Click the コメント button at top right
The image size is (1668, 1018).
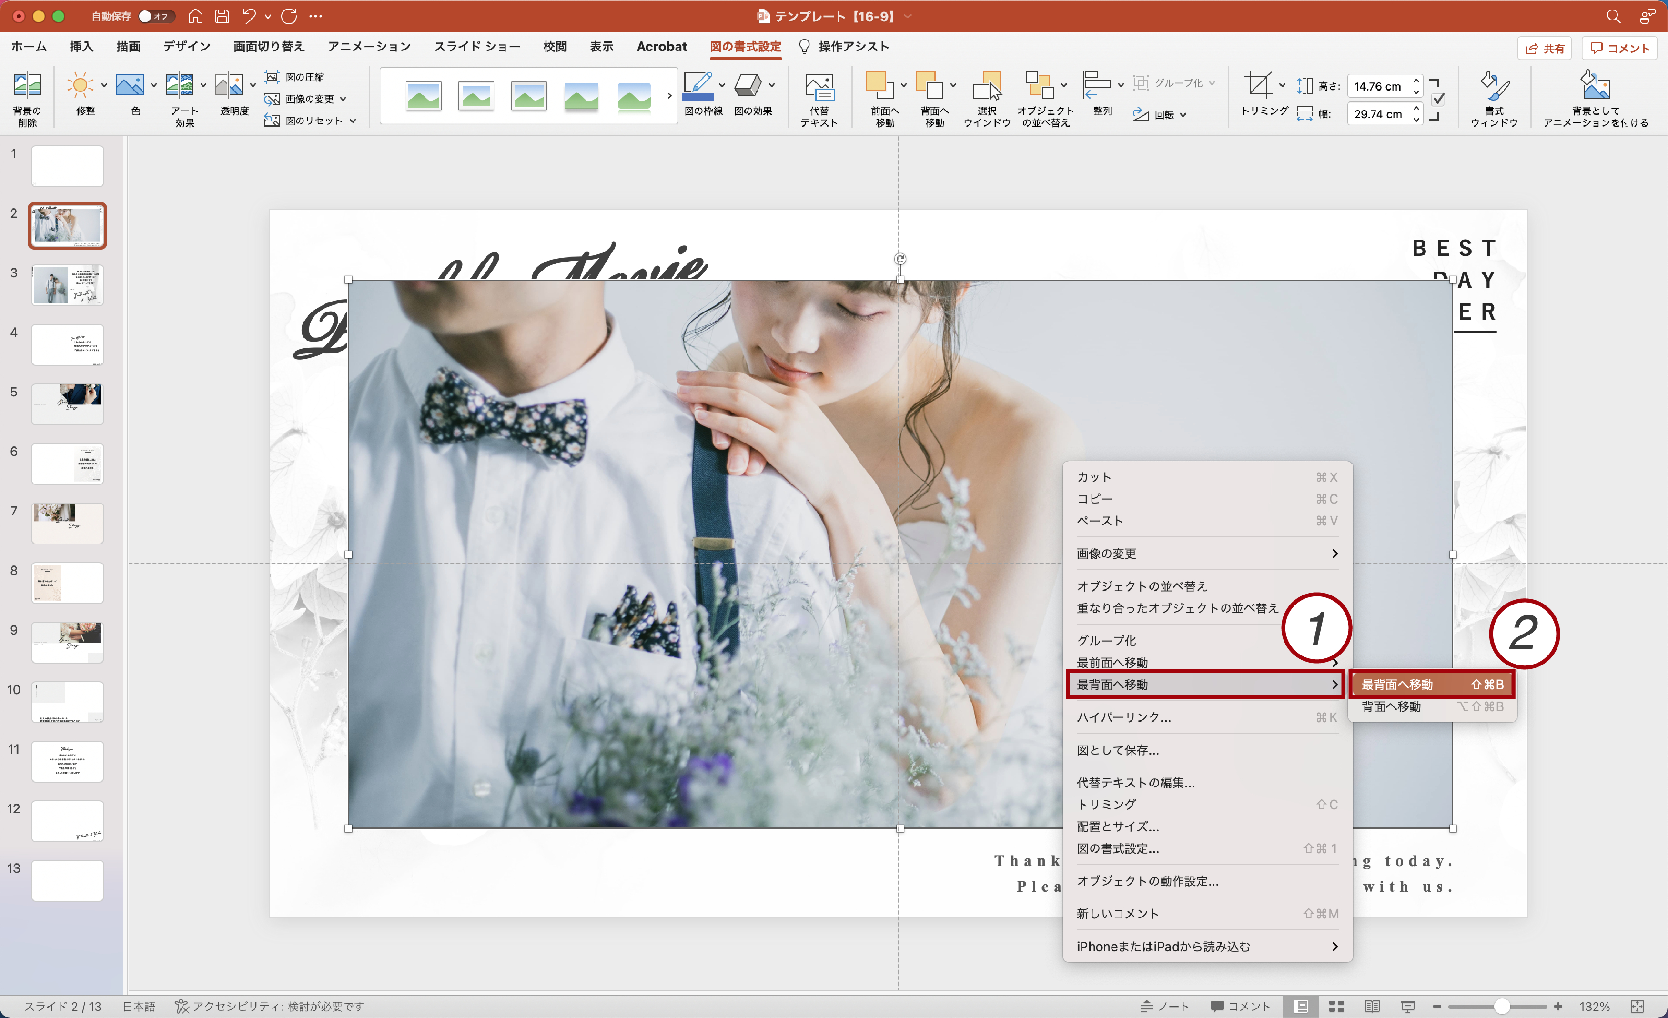coord(1619,48)
